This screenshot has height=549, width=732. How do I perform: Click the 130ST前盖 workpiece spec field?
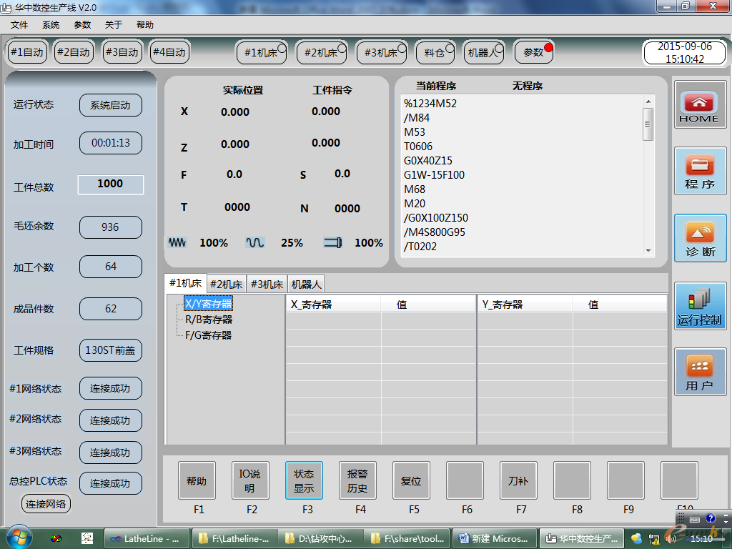click(x=111, y=350)
